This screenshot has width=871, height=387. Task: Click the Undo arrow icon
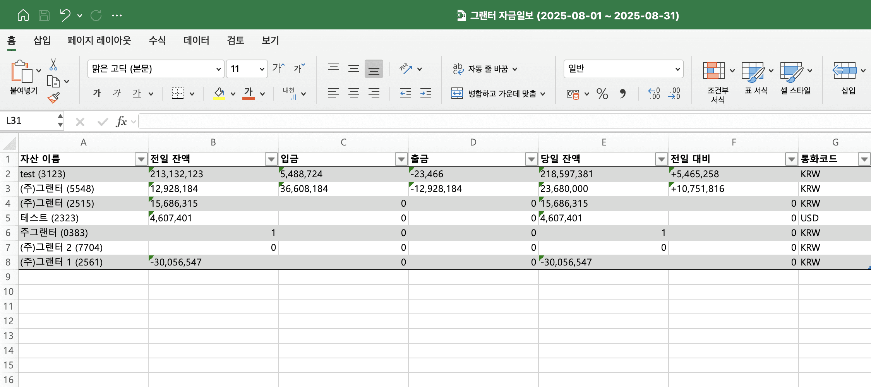65,15
